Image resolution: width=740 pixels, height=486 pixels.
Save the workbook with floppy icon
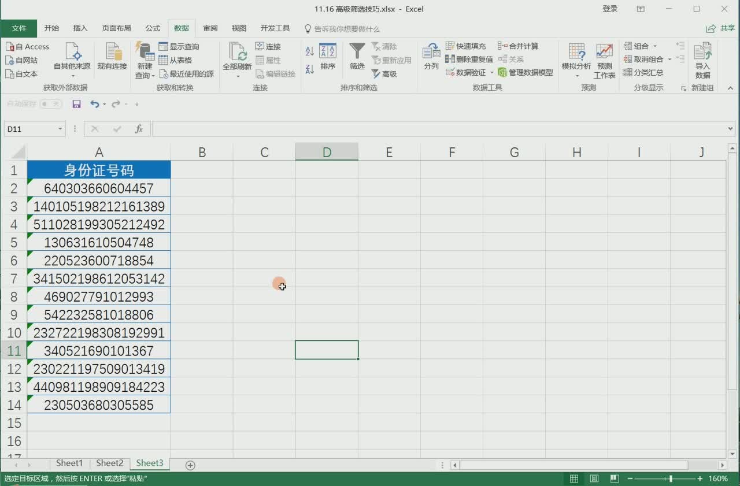[76, 104]
